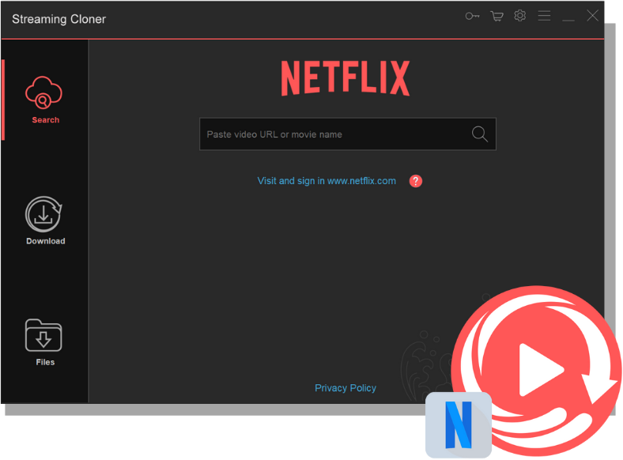Open the hamburger menu
Screen dimensions: 623x460
[x=544, y=16]
